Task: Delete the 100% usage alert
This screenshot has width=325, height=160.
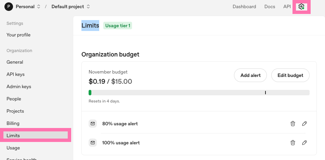Action: (293, 143)
